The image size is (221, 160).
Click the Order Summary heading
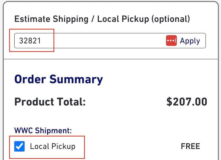click(58, 79)
